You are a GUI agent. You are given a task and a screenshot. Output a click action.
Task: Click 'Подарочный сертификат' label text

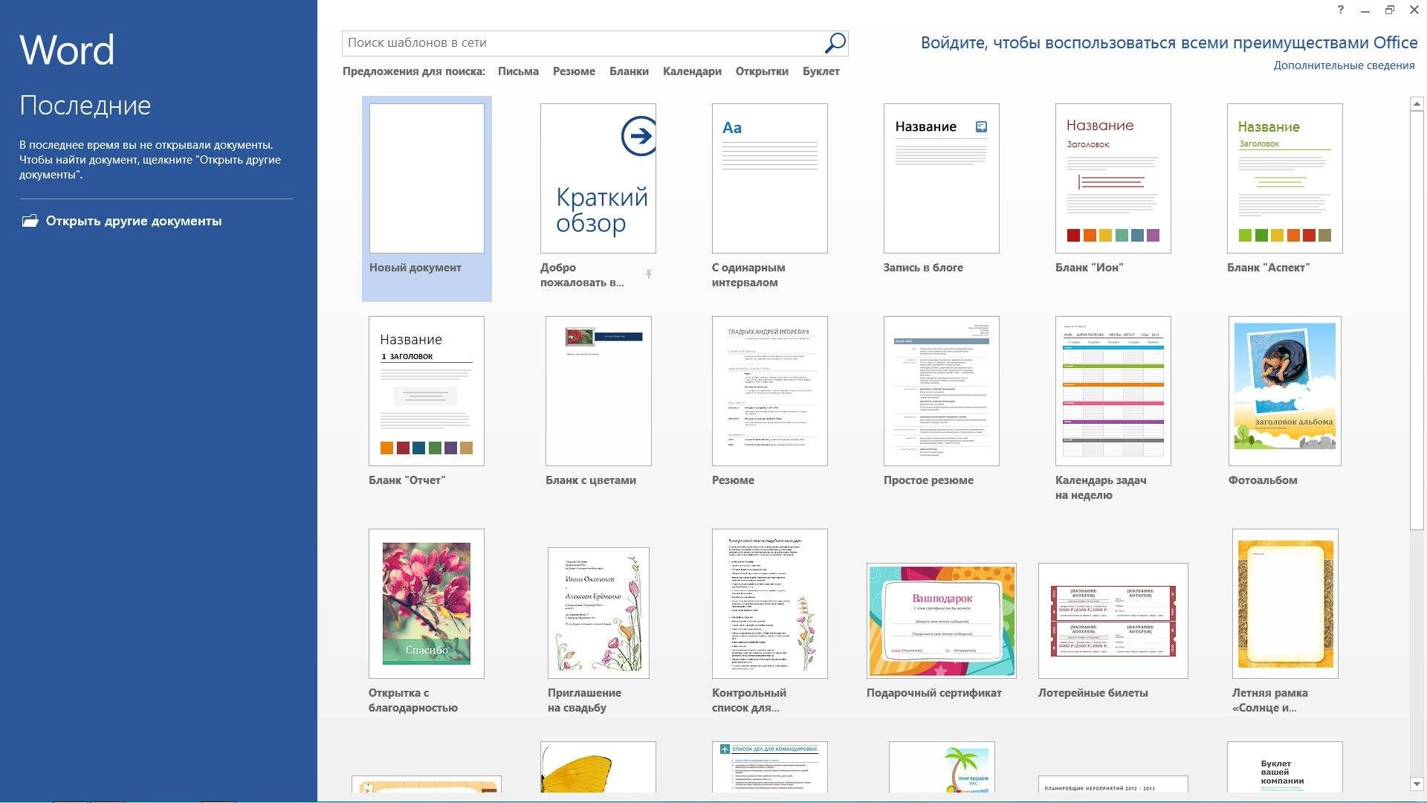pyautogui.click(x=934, y=693)
